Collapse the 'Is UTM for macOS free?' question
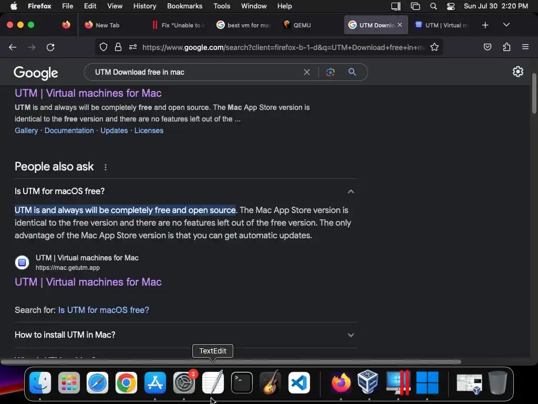This screenshot has height=404, width=538. point(350,191)
